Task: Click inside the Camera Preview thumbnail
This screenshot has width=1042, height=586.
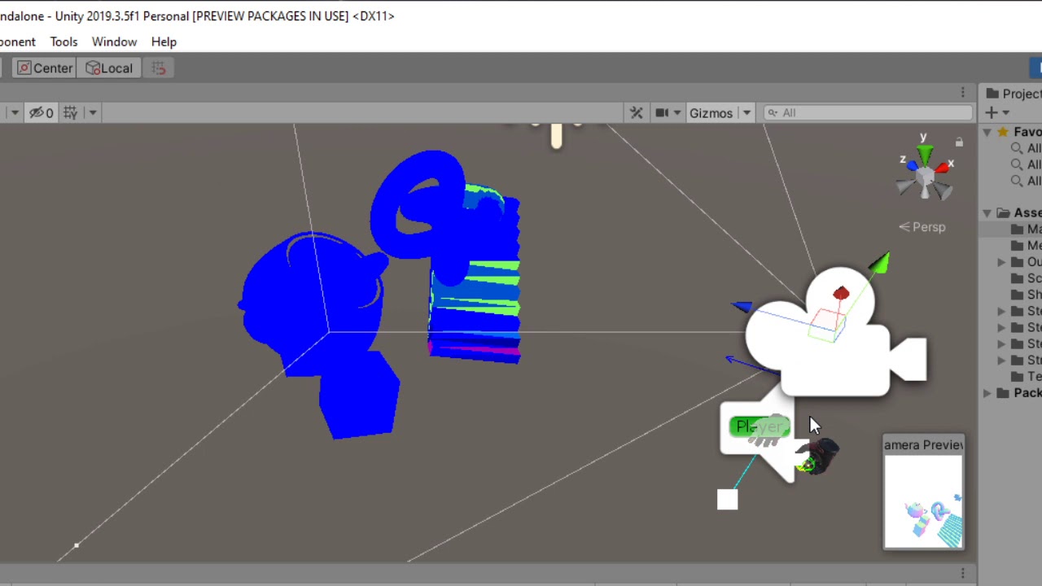Action: click(923, 501)
